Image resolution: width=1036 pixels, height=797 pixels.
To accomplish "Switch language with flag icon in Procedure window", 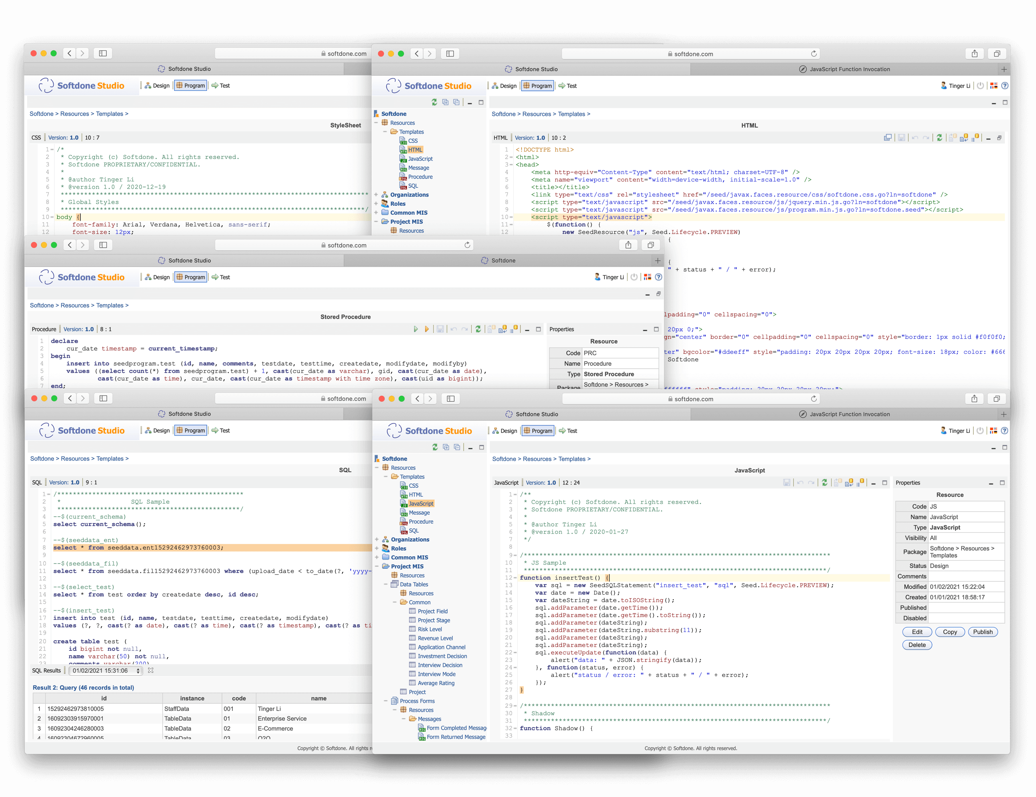I will [x=647, y=277].
